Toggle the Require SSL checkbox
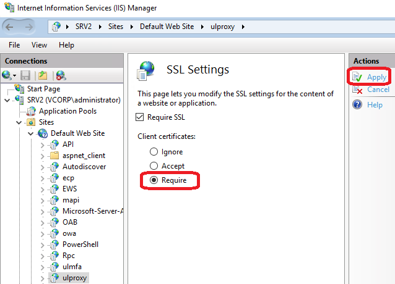 coord(140,117)
